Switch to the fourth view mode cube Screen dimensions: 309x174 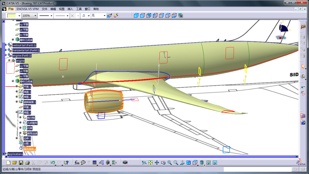155,15
